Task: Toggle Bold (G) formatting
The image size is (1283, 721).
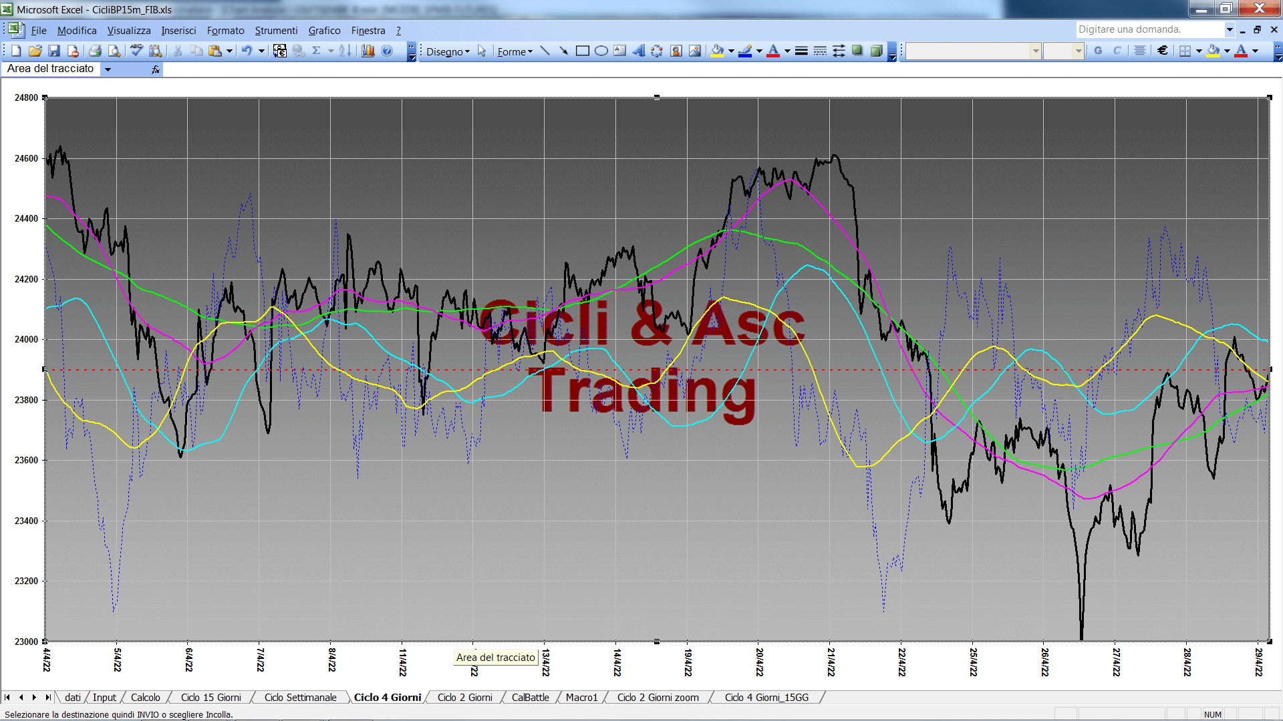Action: click(x=1098, y=51)
